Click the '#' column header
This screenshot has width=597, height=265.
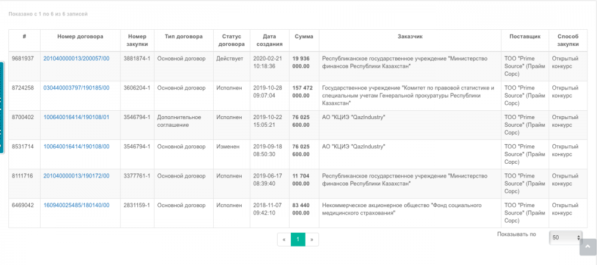(x=24, y=36)
